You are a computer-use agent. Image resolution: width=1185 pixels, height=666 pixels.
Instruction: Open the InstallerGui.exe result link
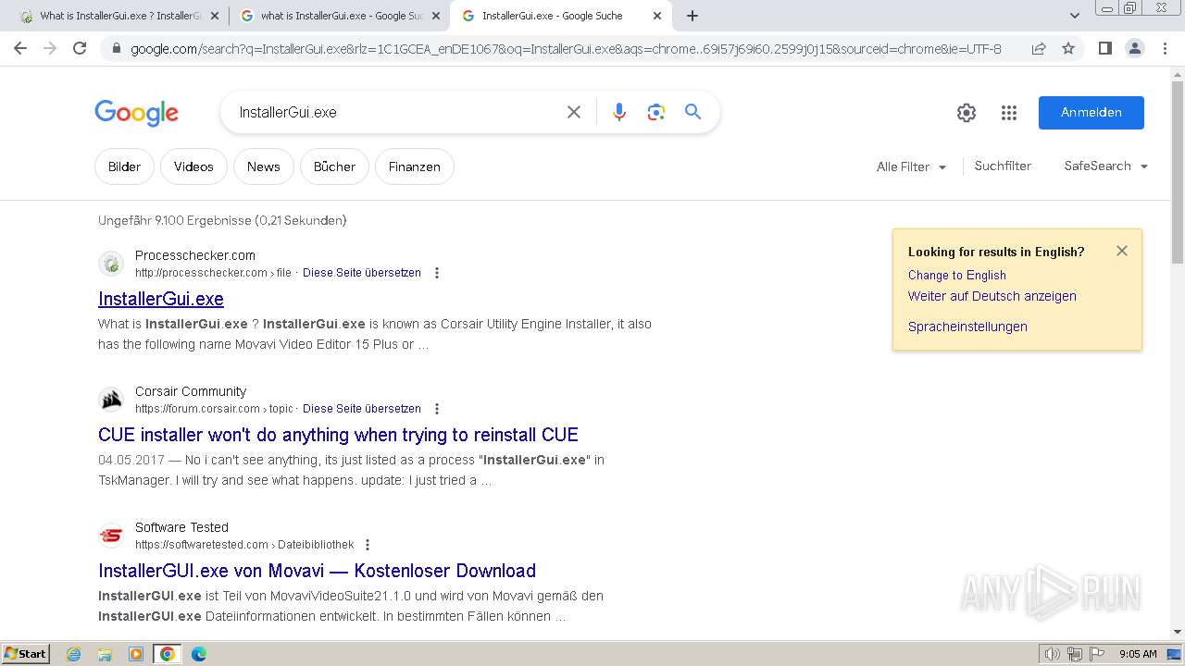pyautogui.click(x=161, y=299)
